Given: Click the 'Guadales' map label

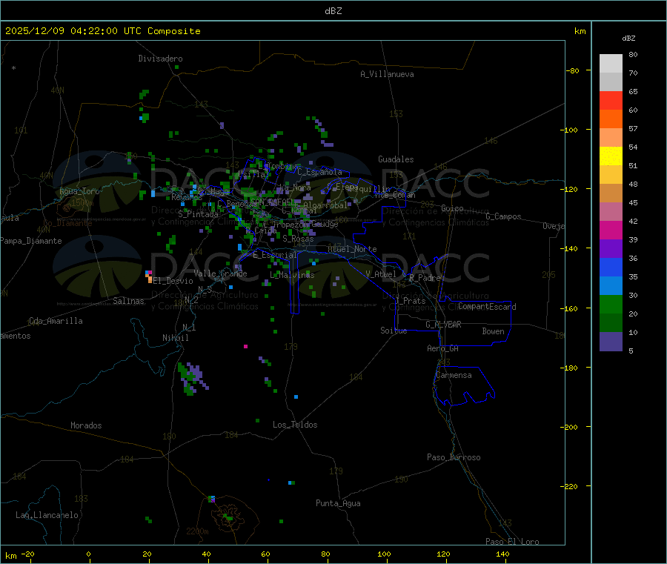Looking at the screenshot, I should [x=396, y=159].
